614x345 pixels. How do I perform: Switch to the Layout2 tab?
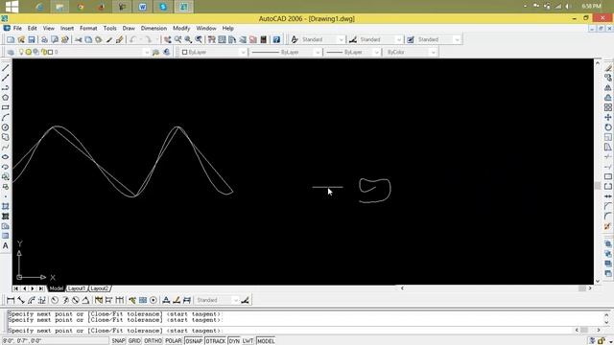[x=100, y=288]
